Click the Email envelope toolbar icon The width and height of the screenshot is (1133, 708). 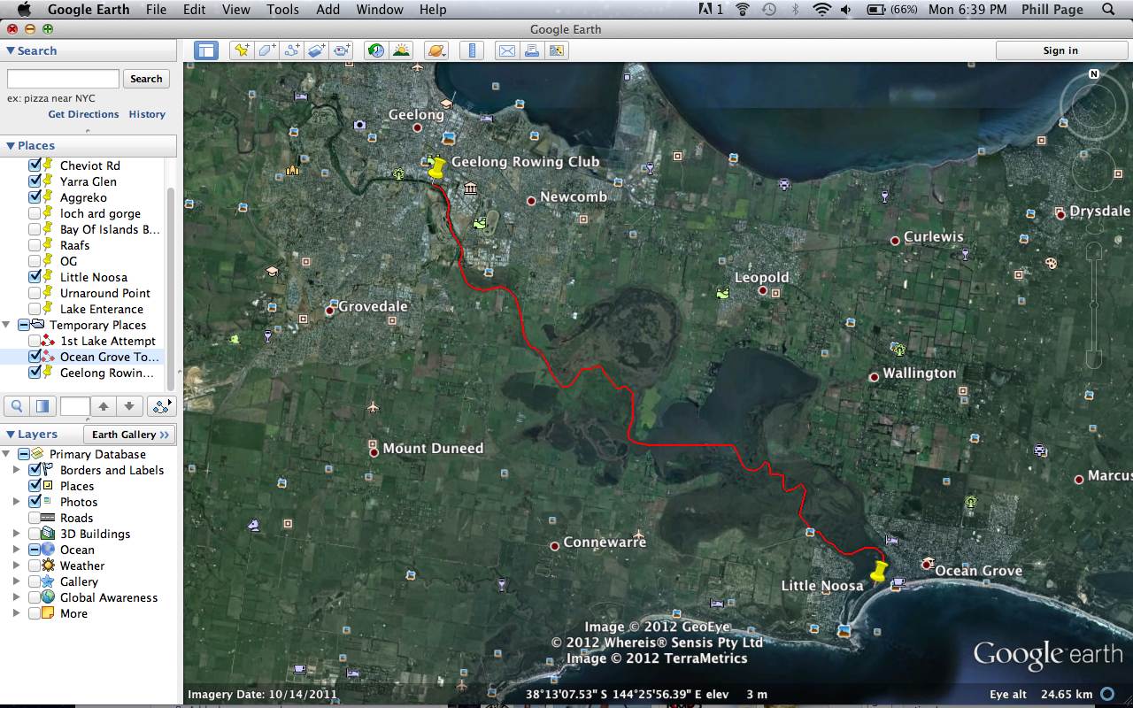506,50
